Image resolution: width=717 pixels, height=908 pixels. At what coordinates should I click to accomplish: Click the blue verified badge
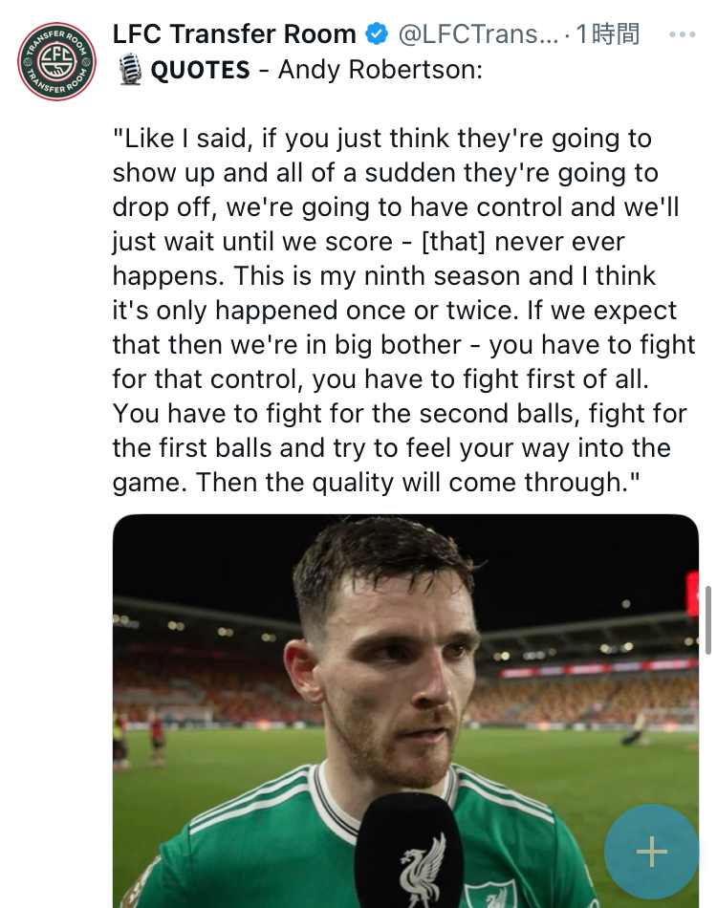[377, 35]
